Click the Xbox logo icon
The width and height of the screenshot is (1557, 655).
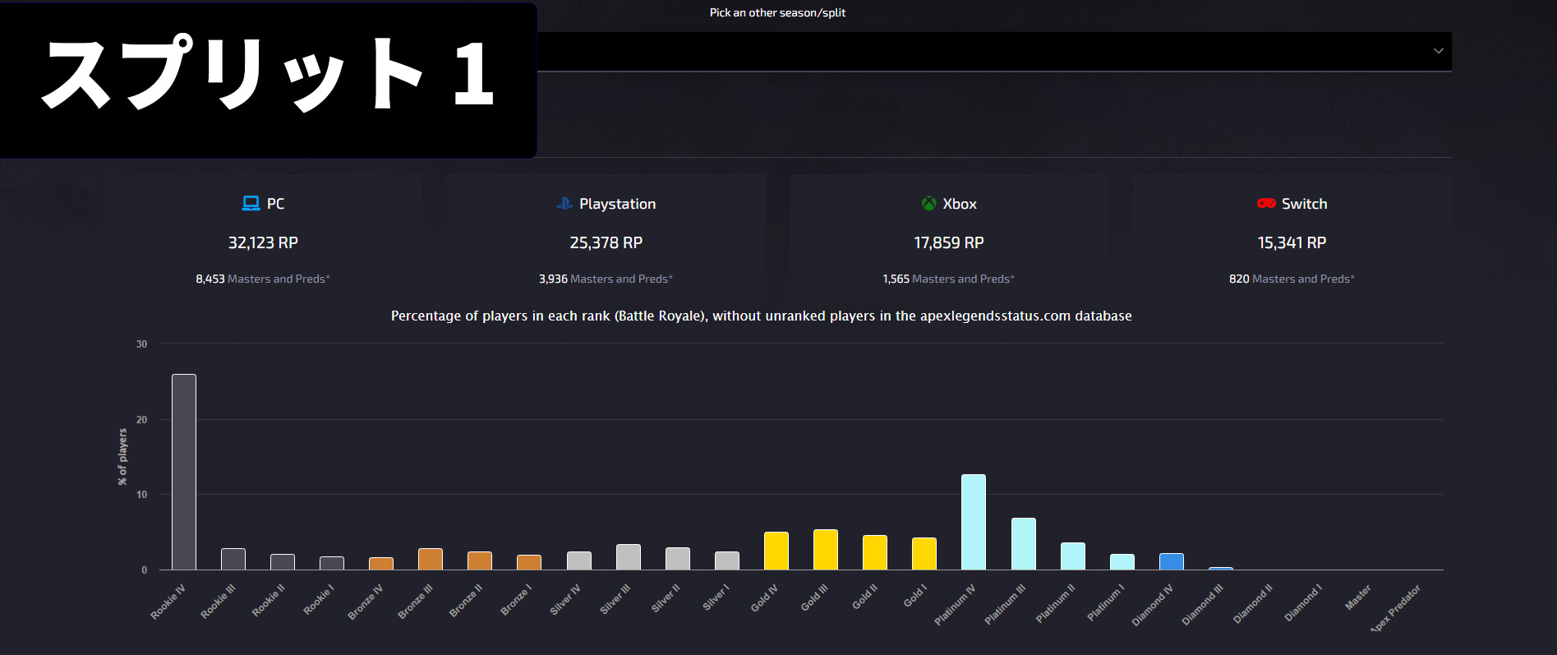coord(928,203)
